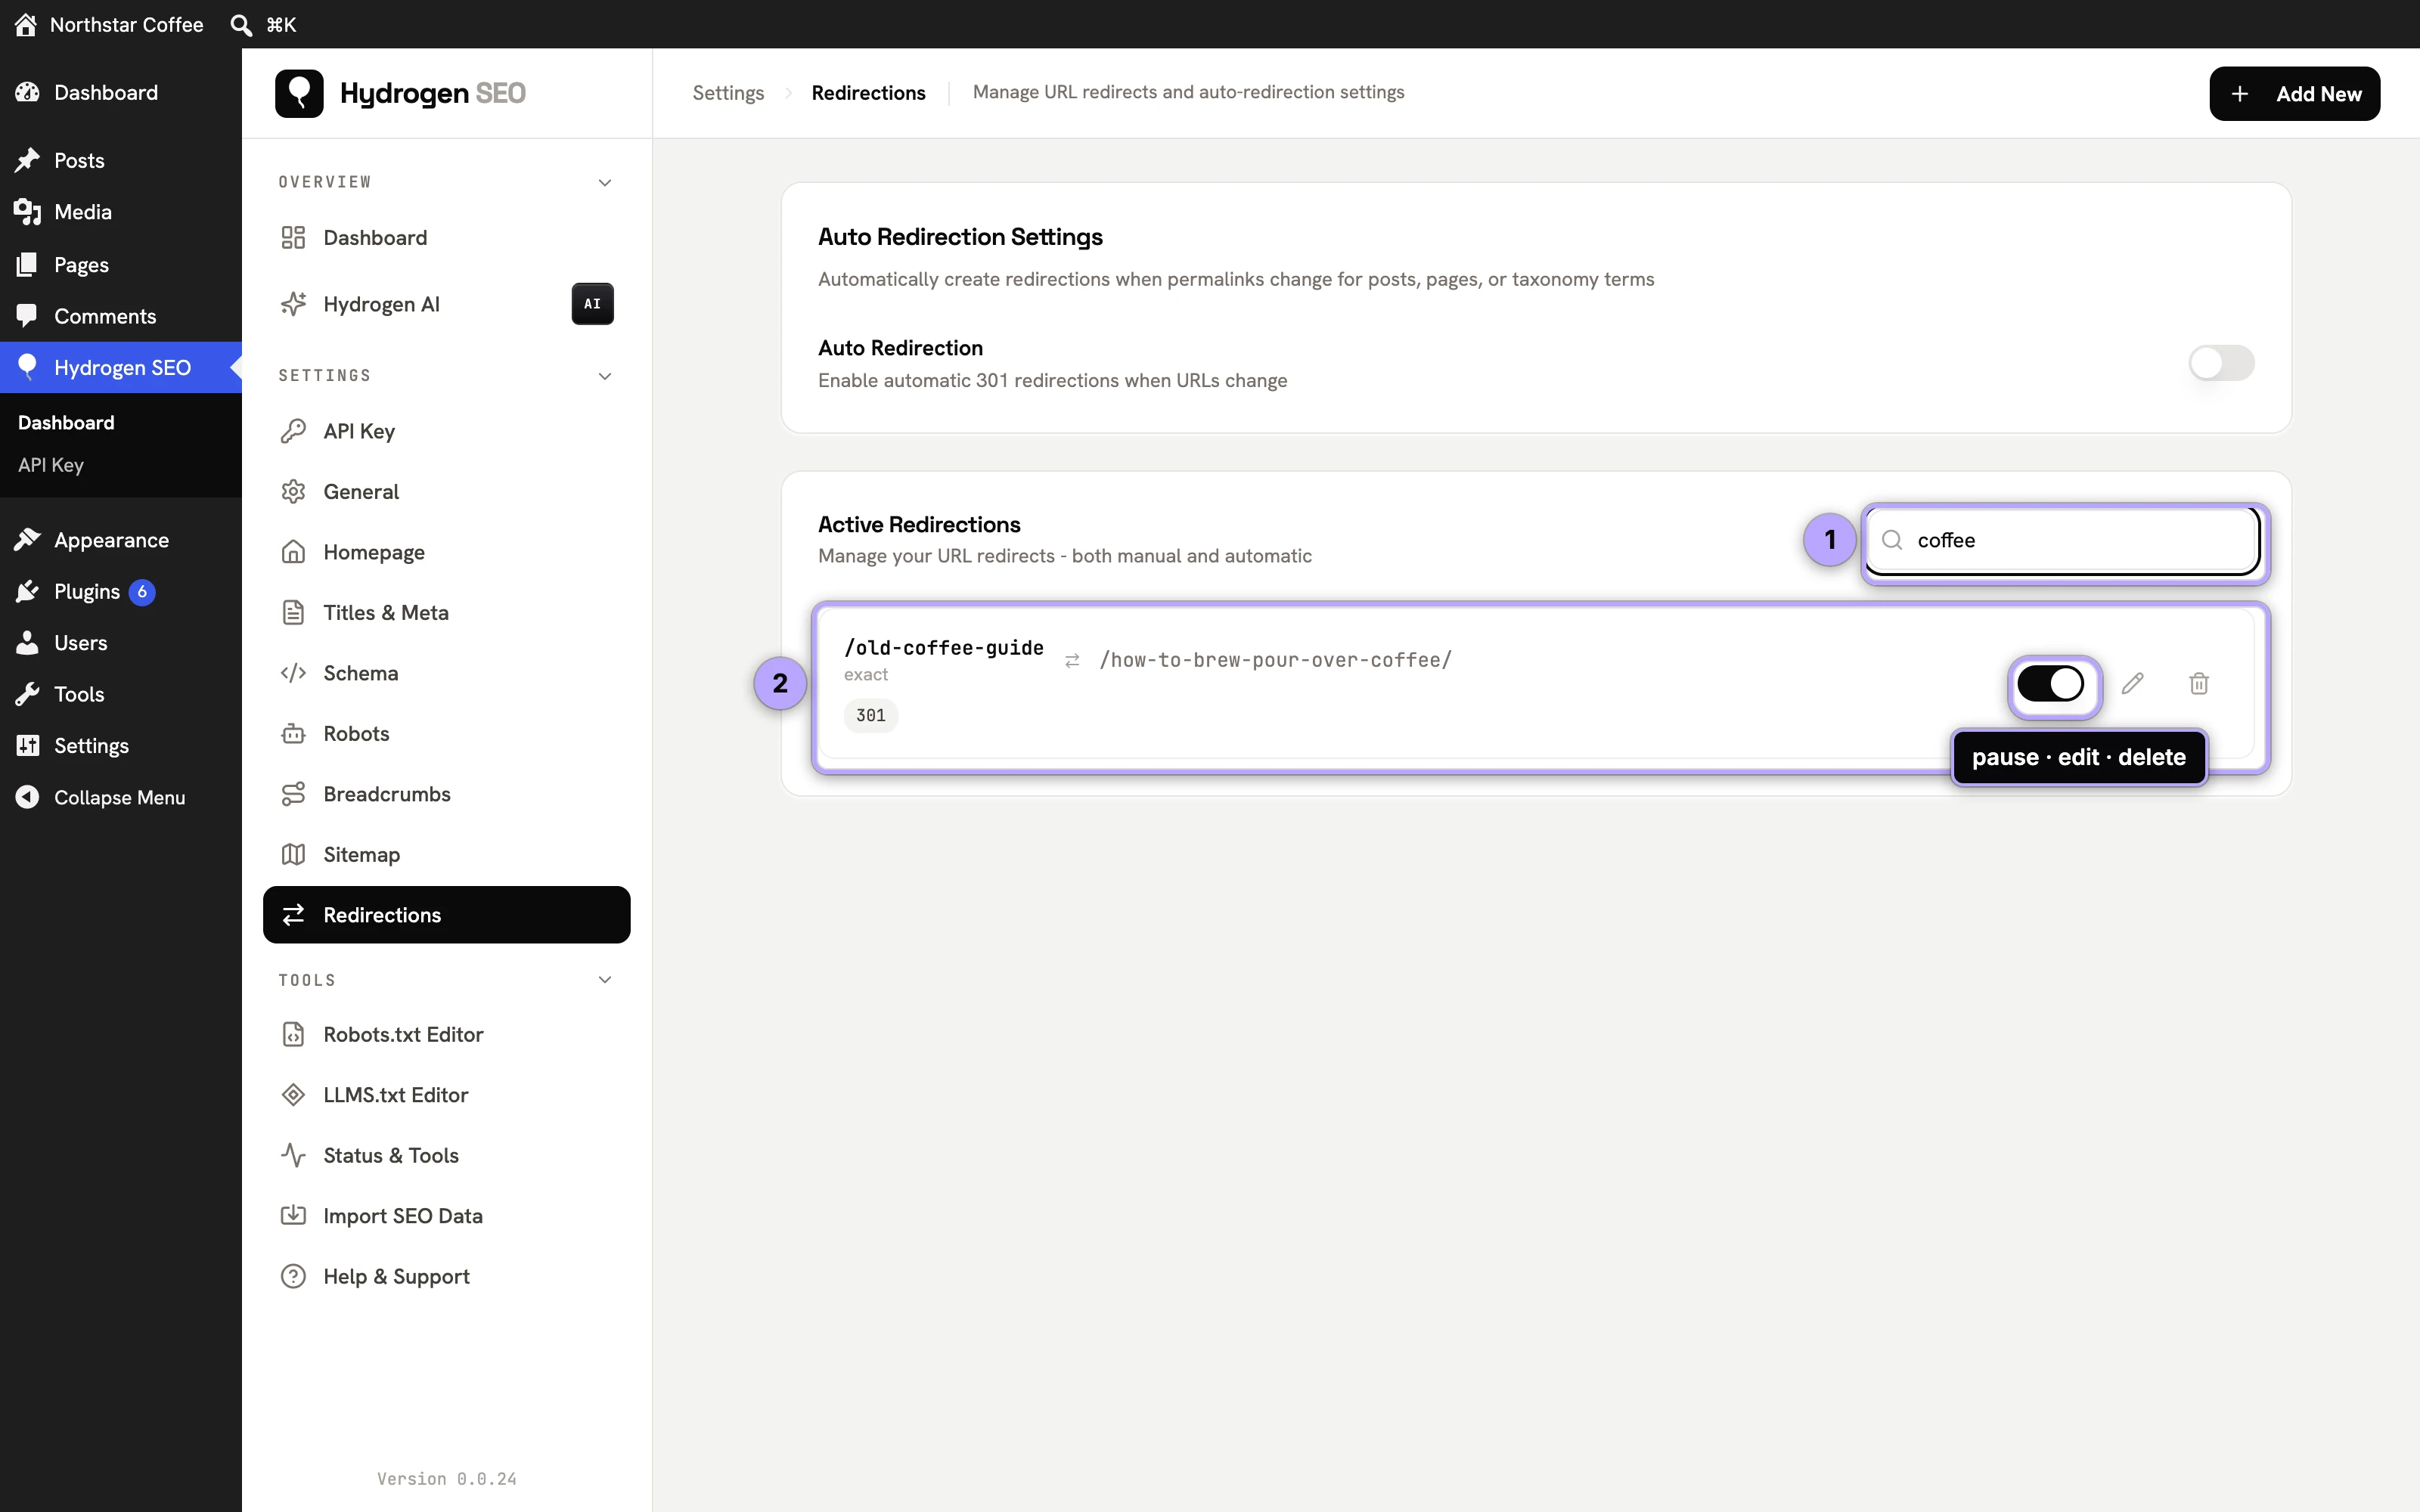Click the Settings breadcrumb link

tap(728, 93)
